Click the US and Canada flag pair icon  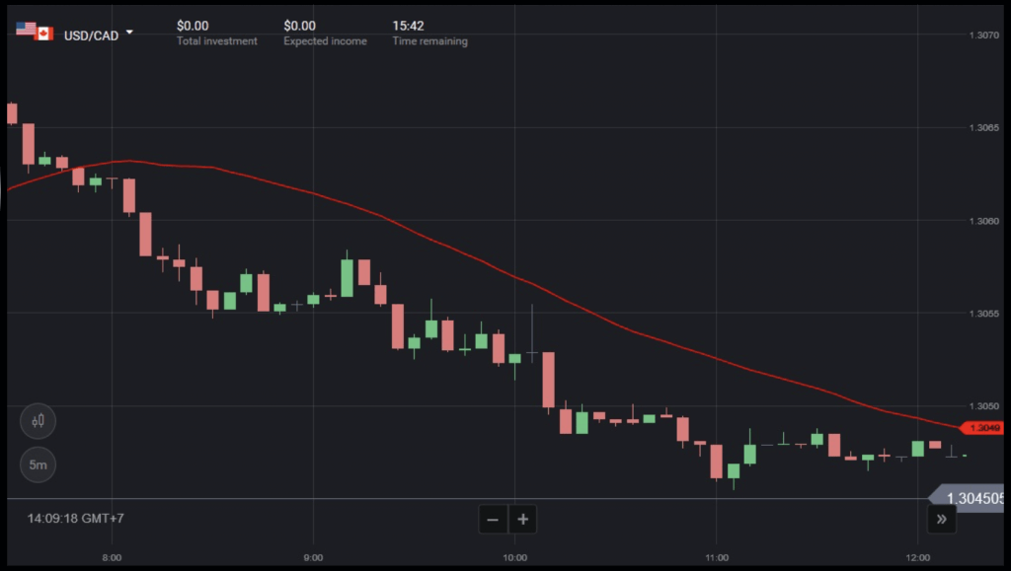(35, 32)
